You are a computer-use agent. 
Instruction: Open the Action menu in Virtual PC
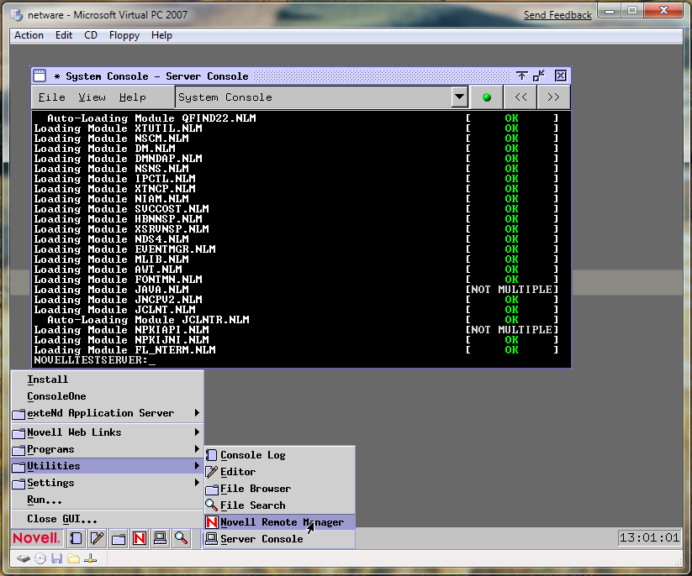pos(29,35)
